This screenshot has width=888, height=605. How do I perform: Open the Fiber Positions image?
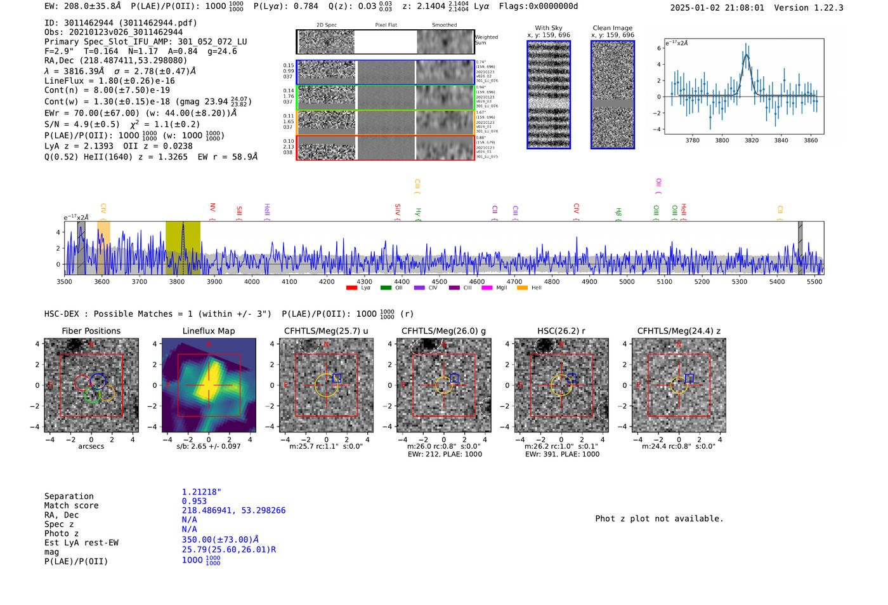click(x=91, y=385)
